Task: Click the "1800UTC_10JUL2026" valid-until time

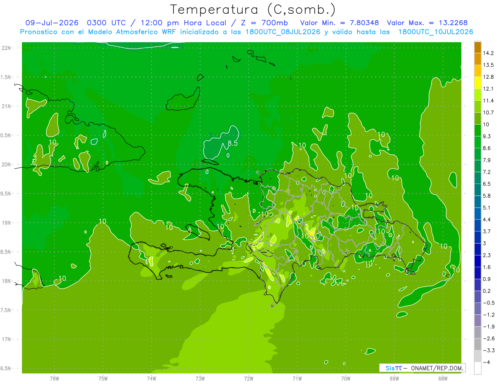Action: [x=435, y=31]
